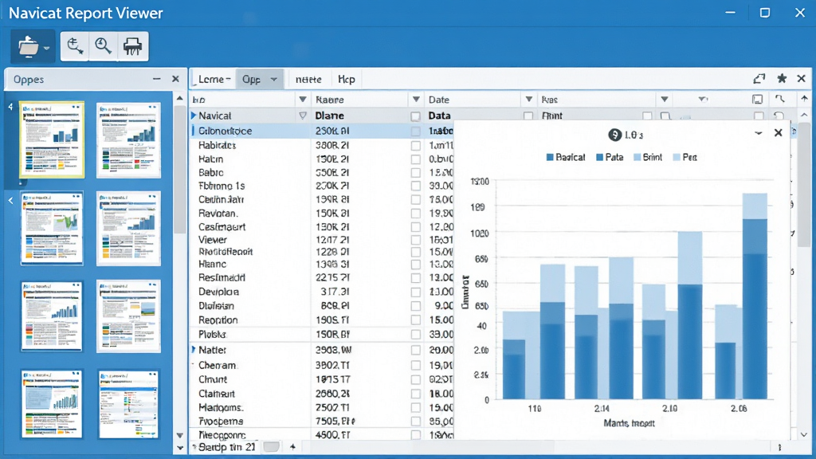Pop out the report view with the expand icon

[759, 79]
